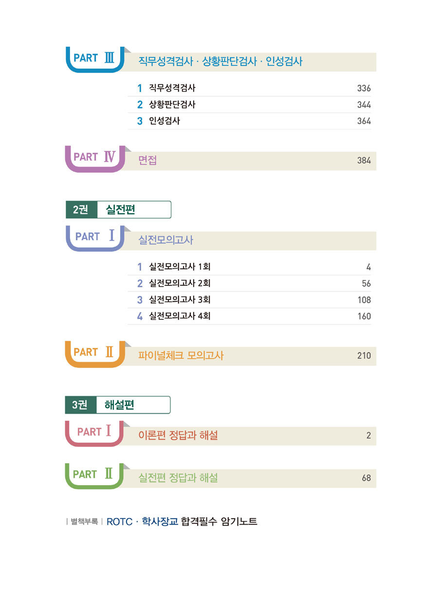The height and width of the screenshot is (603, 438).
Task: Click the periwinkle PART Ⅰ badge under 실전편
Action: coord(95,238)
